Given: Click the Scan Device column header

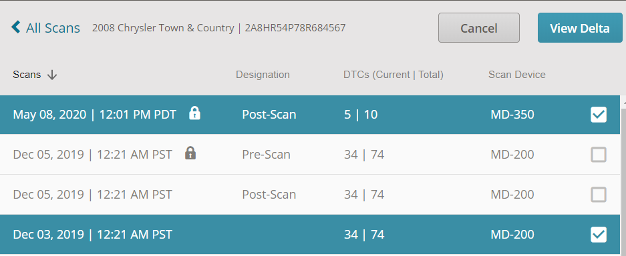Looking at the screenshot, I should click(516, 75).
